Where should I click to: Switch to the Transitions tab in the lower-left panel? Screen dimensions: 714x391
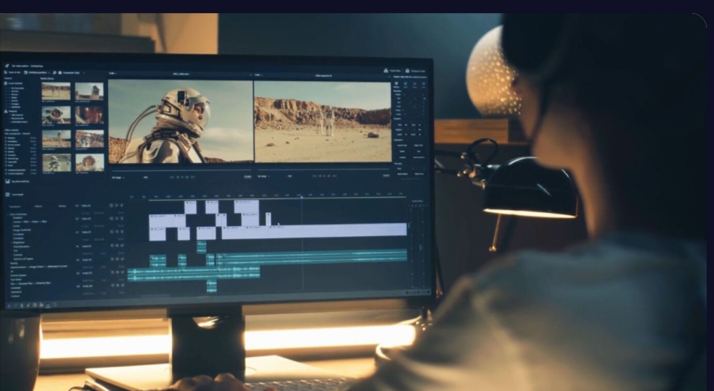15,206
